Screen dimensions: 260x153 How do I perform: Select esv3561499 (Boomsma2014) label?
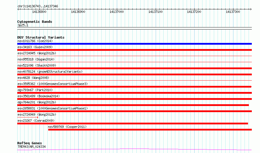tap(39, 96)
